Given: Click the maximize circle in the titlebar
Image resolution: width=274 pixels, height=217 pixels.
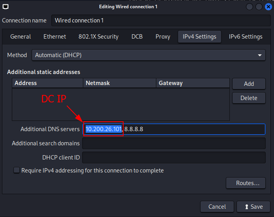Looking at the screenshot, I should (x=259, y=7).
